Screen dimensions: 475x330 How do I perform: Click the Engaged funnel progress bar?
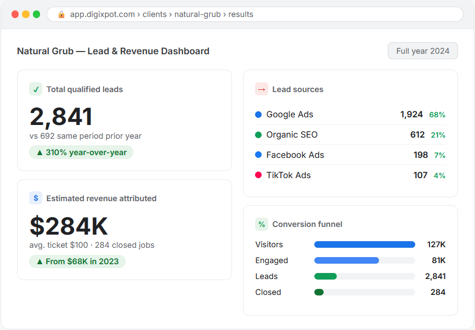364,260
